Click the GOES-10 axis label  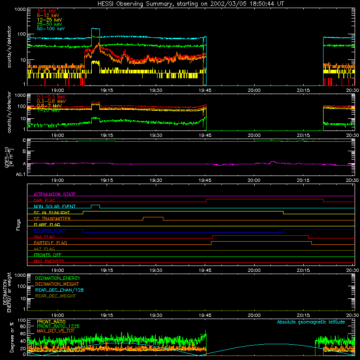[x=9, y=157]
